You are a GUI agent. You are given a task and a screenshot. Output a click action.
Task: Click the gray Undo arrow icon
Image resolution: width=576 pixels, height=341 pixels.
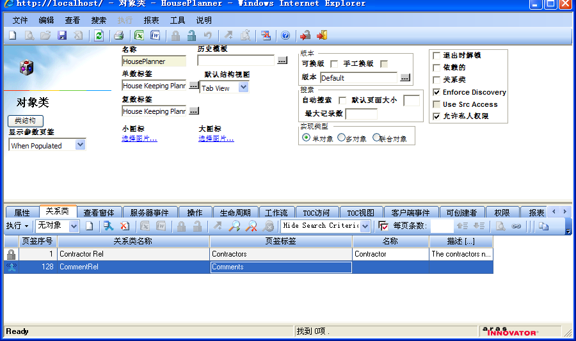[208, 36]
